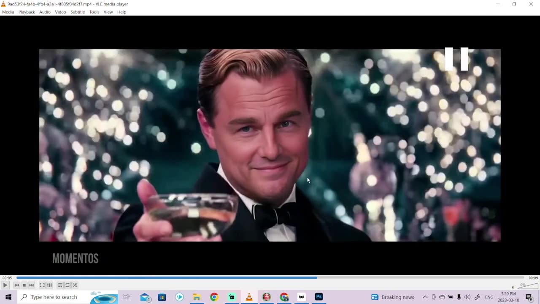Toggle random shuffle playback
Viewport: 540px width, 304px height.
(75, 285)
